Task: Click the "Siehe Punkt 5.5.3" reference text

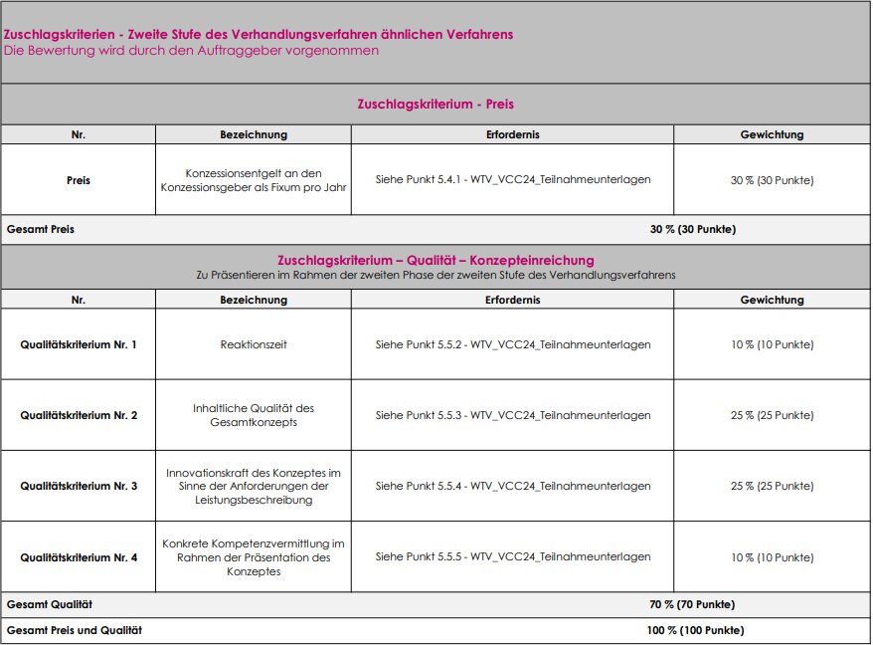Action: (x=513, y=415)
